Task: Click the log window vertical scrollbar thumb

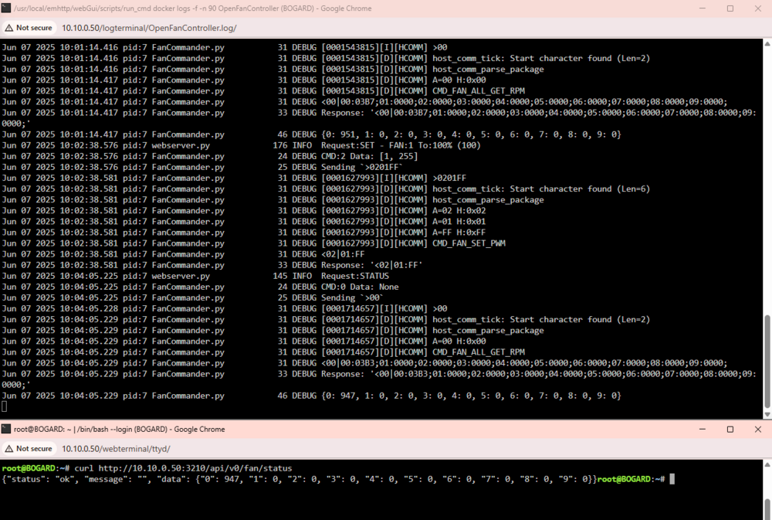Action: tap(767, 361)
